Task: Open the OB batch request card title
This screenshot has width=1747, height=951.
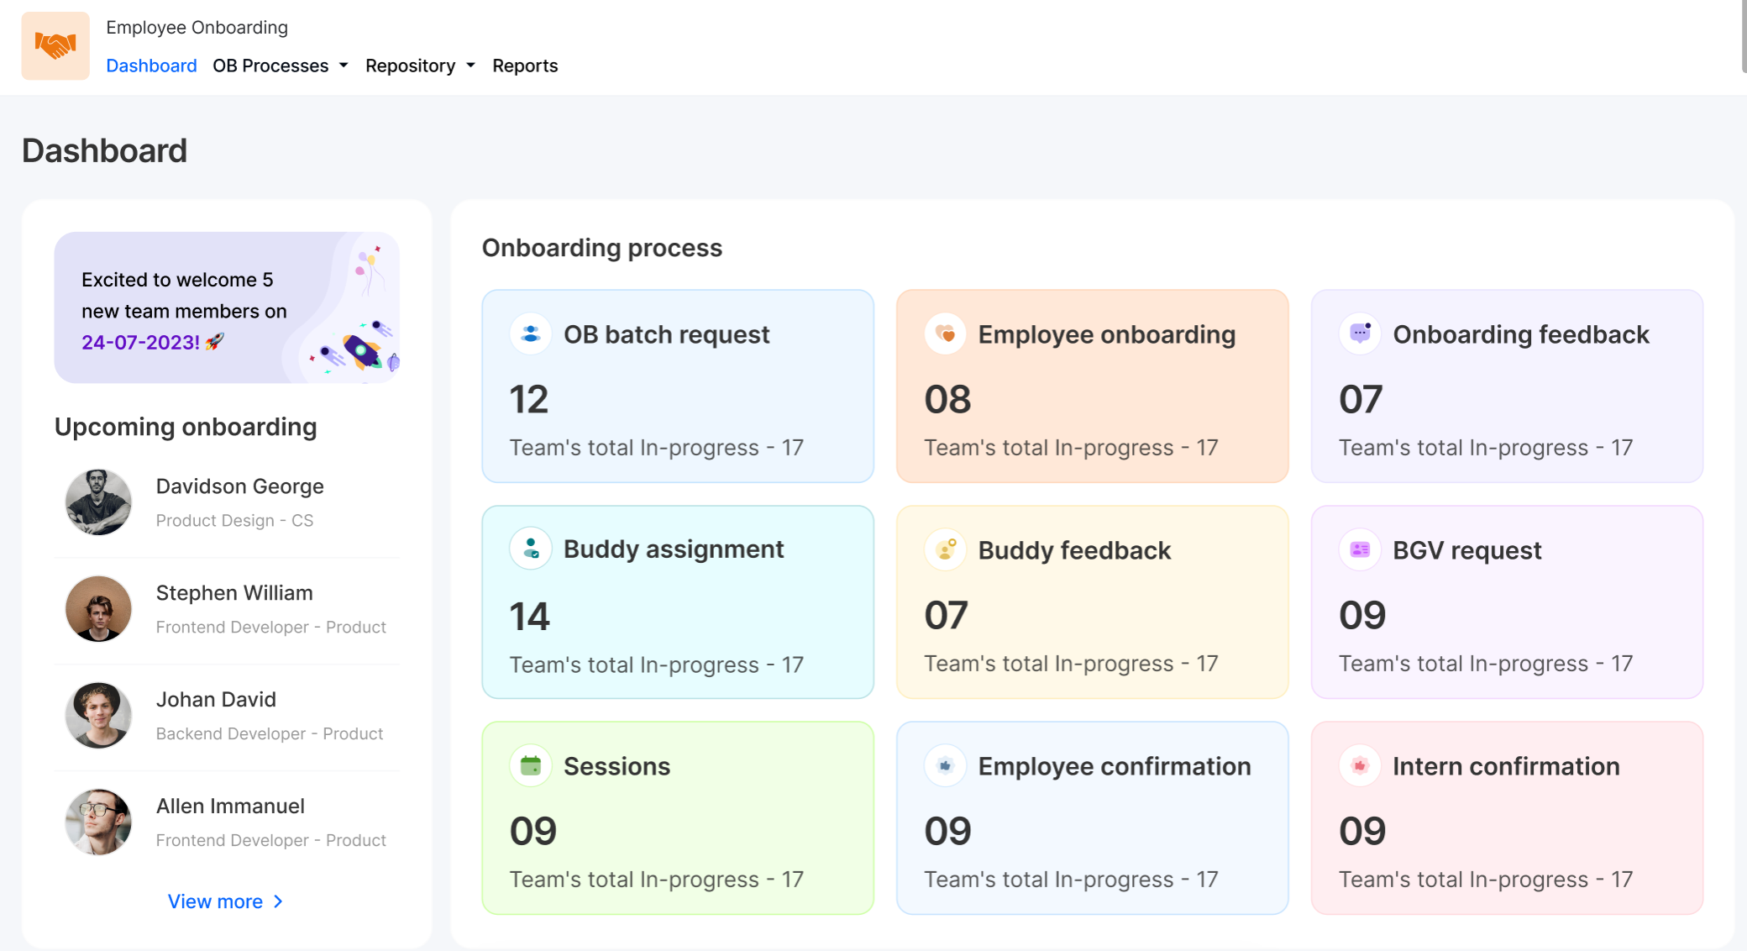Action: point(666,334)
